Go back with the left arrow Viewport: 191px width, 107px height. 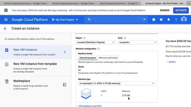[x=5, y=29]
